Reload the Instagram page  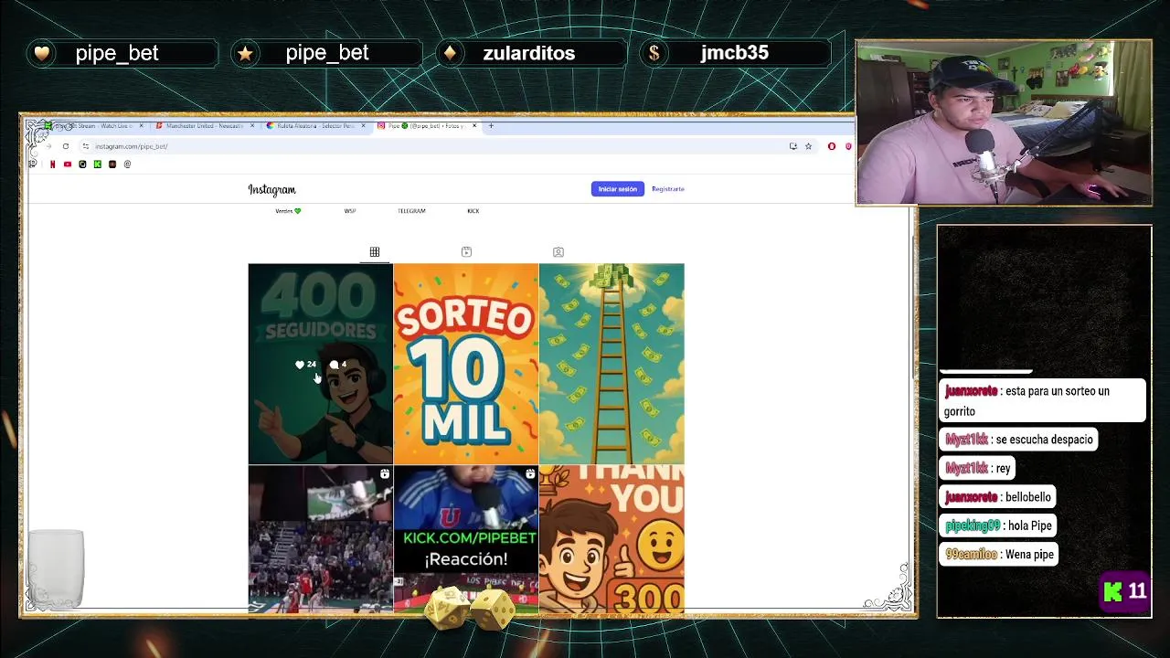tap(66, 146)
